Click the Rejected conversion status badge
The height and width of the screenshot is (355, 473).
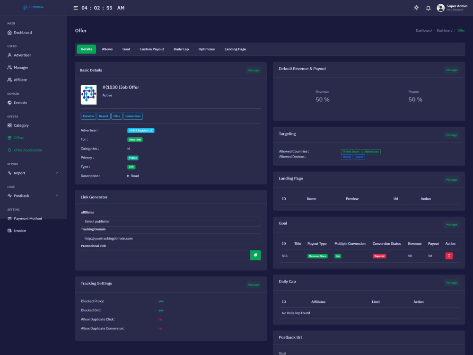[379, 256]
